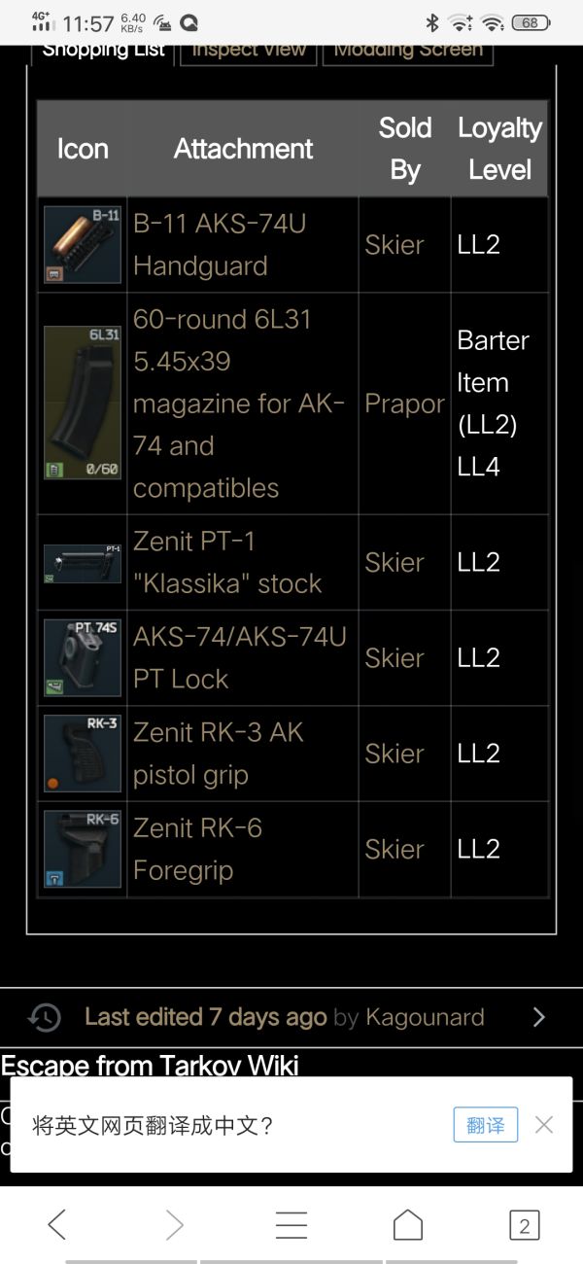583x1264 pixels.
Task: Tap the 翻译 translate button
Action: [486, 1125]
